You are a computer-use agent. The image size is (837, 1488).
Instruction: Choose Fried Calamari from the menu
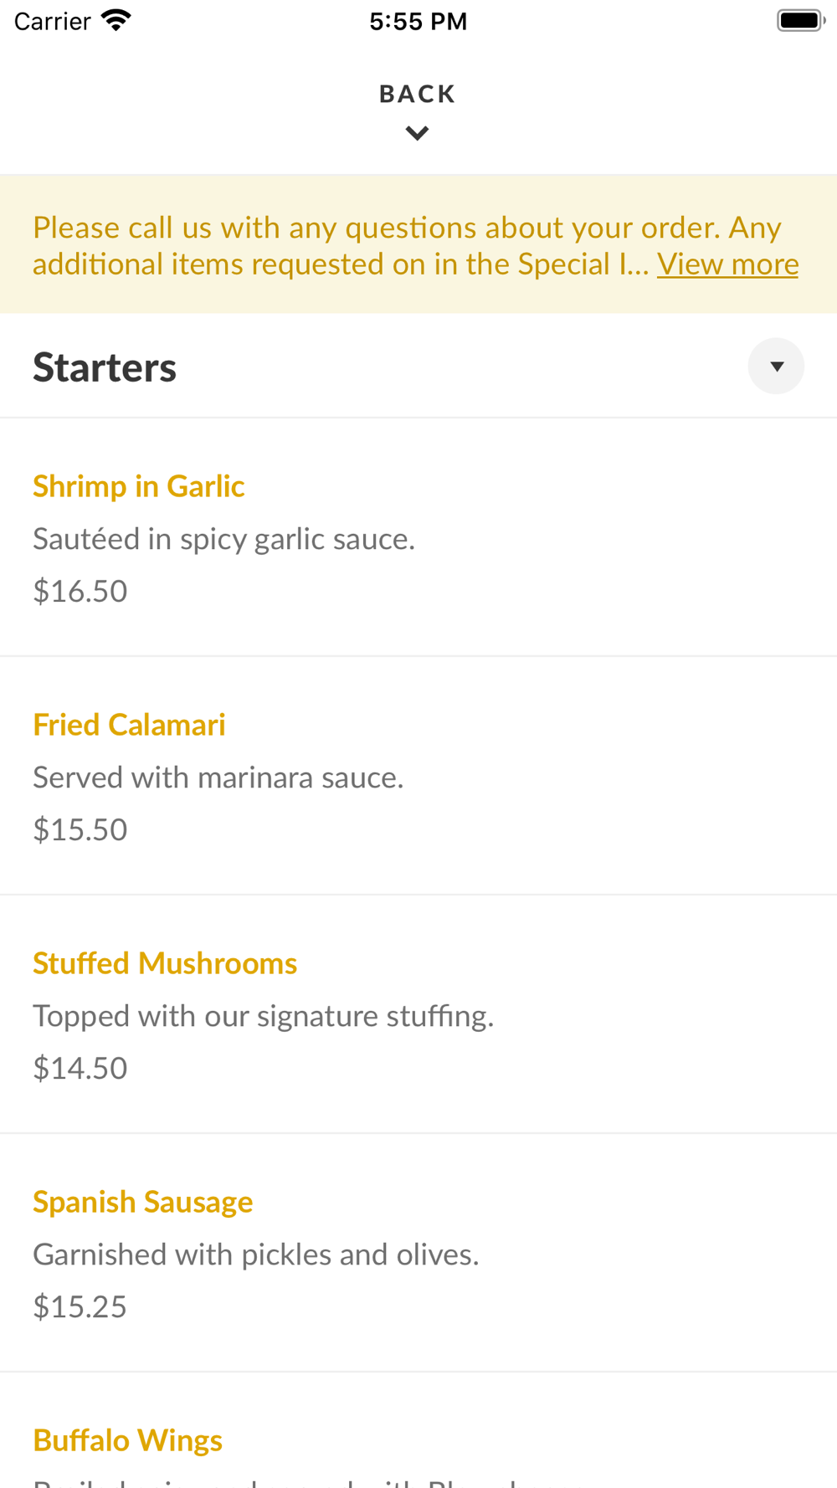[x=129, y=725]
